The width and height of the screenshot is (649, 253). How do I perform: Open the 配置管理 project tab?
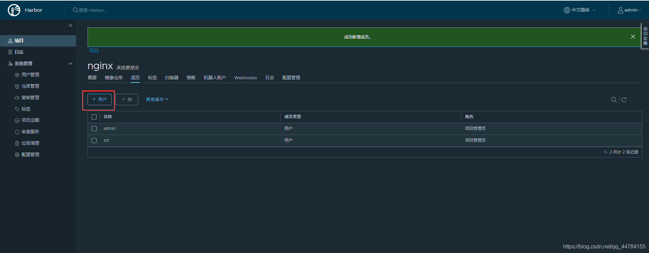pyautogui.click(x=291, y=78)
